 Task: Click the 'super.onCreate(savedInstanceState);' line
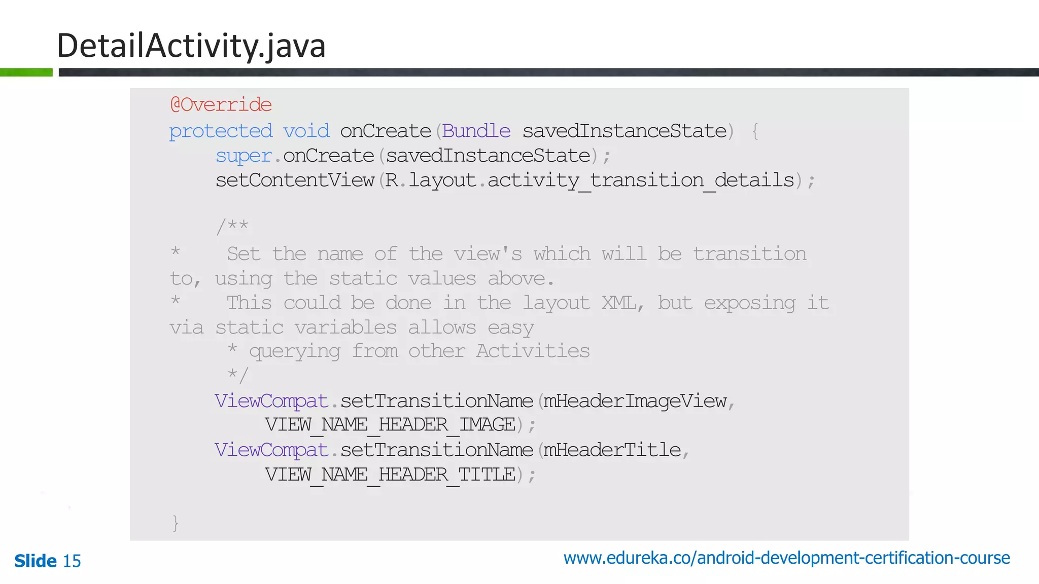click(x=413, y=156)
